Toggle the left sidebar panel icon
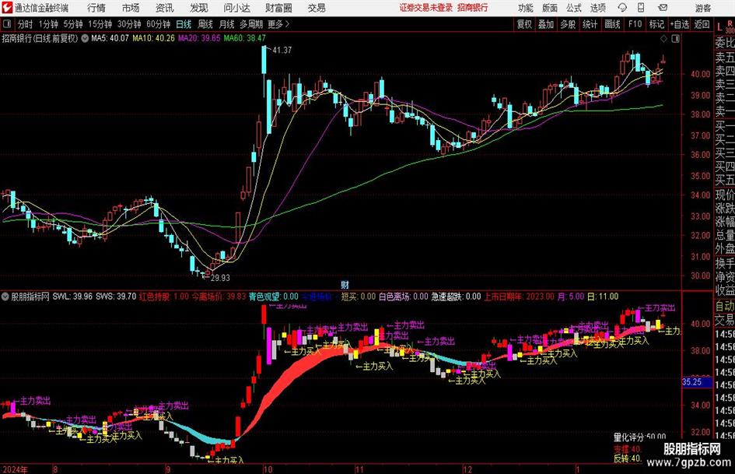 click(x=7, y=24)
